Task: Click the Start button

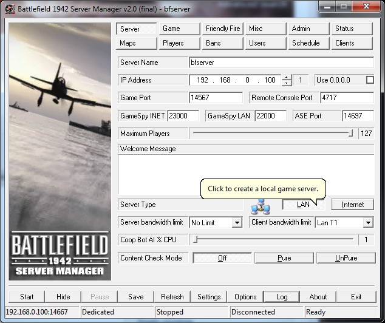Action: tap(27, 297)
